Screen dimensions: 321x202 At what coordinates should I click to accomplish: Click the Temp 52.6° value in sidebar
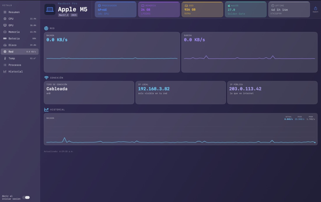click(x=33, y=59)
